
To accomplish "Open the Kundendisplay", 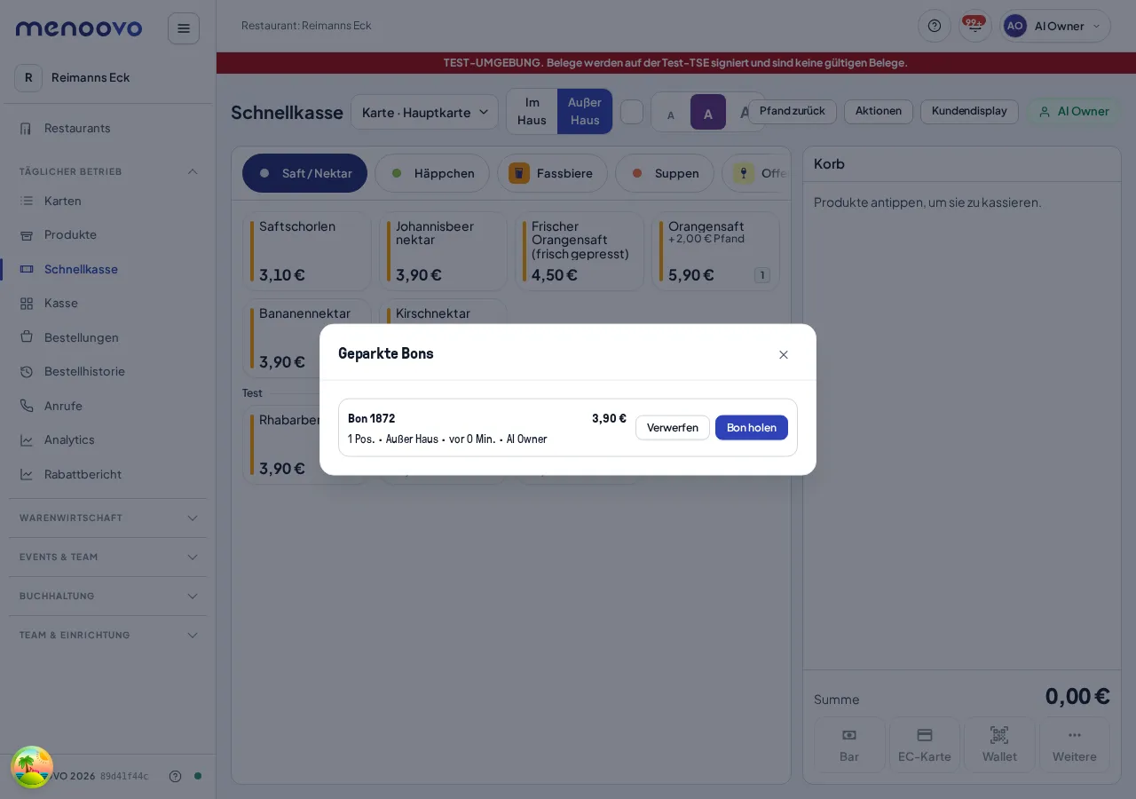I will pos(969,112).
